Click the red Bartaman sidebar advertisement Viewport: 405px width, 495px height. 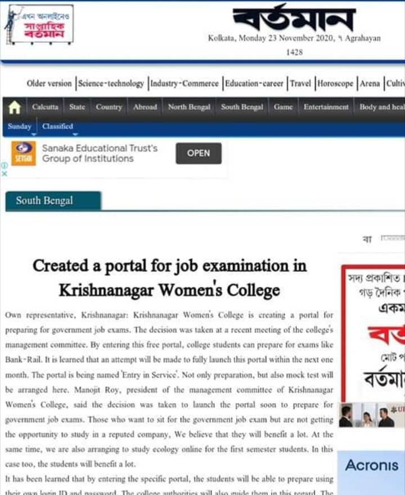tap(373, 334)
